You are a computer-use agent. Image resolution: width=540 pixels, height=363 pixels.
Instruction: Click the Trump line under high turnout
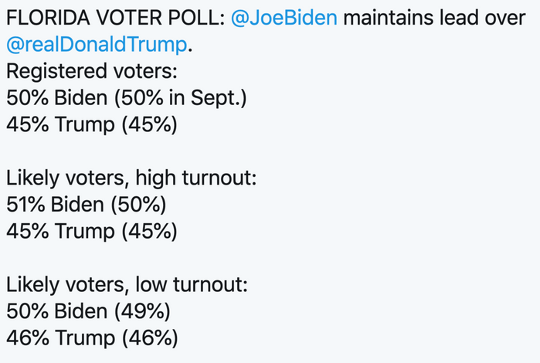pos(91,232)
